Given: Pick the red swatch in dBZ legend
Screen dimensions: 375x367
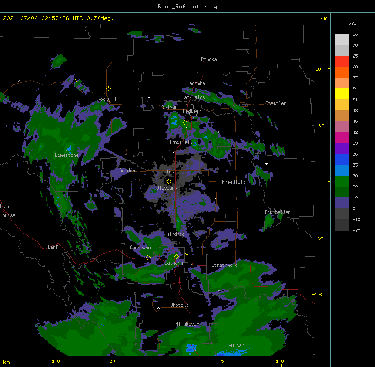Looking at the screenshot, I should [342, 61].
